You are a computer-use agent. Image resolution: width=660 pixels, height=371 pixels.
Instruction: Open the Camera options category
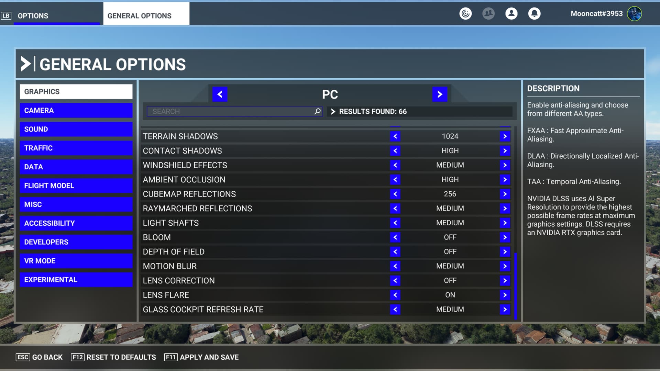coord(76,111)
